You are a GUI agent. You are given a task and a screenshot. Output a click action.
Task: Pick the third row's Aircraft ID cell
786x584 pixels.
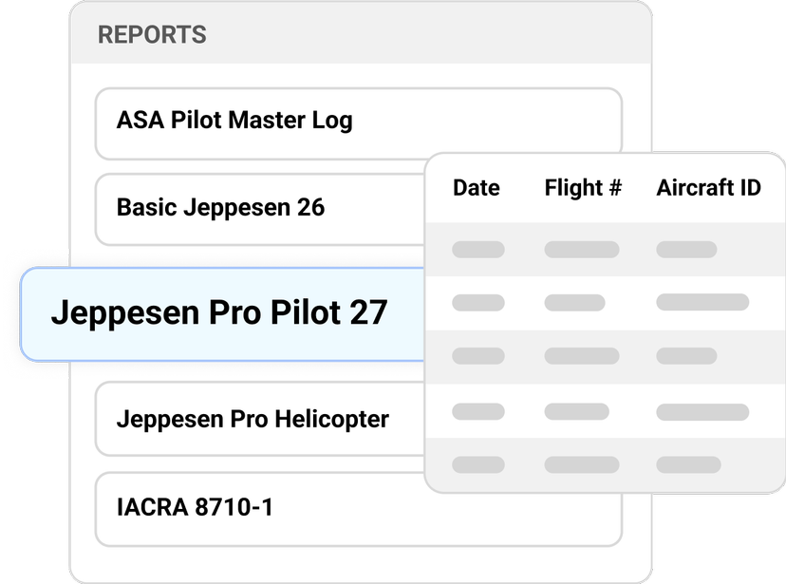(686, 356)
